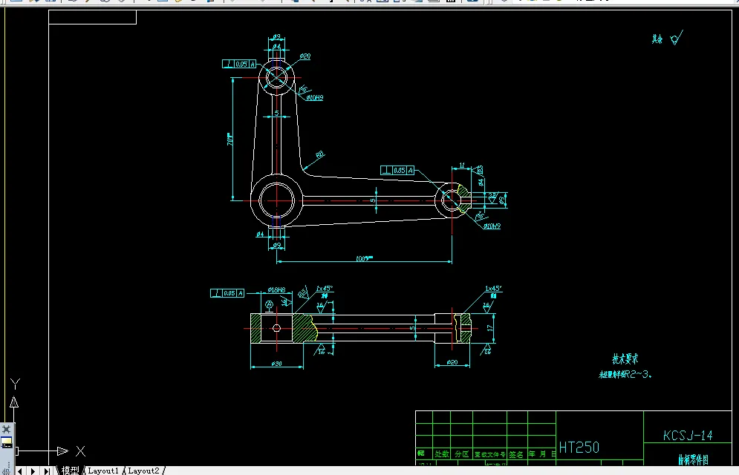This screenshot has width=739, height=475.
Task: Select the Ø30 dimension in section view
Action: tap(276, 364)
